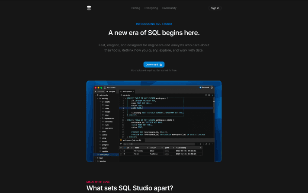Fold the CREATE TABLE workspace_state block at line 10

(125, 120)
